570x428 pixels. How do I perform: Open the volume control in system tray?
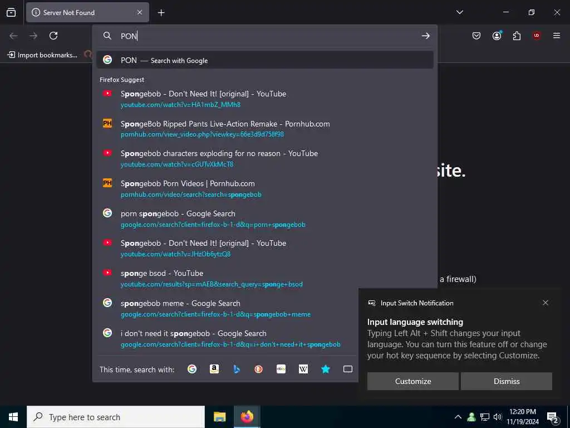[x=497, y=417]
